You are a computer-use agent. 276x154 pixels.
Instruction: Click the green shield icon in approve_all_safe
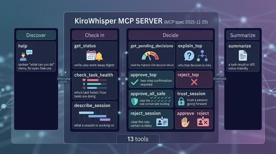click(x=135, y=102)
